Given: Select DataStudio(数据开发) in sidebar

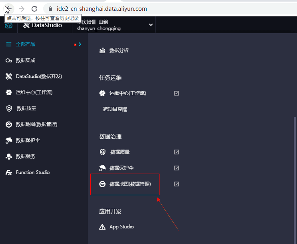Looking at the screenshot, I should (x=39, y=76).
